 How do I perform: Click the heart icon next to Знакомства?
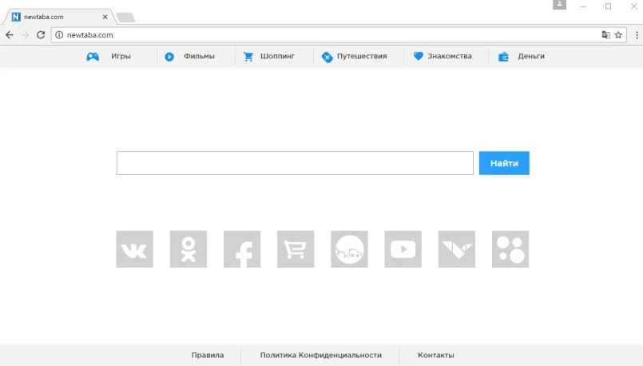point(419,56)
